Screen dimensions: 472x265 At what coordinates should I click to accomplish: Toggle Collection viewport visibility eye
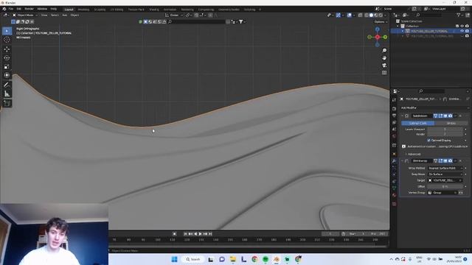point(462,26)
